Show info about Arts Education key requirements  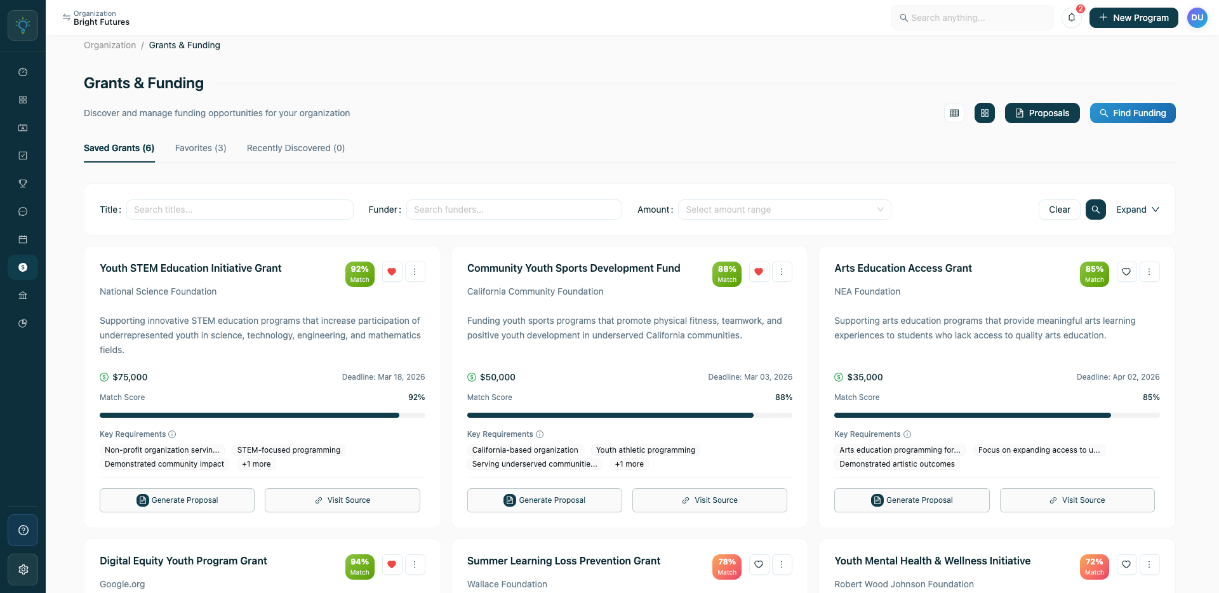coord(907,434)
